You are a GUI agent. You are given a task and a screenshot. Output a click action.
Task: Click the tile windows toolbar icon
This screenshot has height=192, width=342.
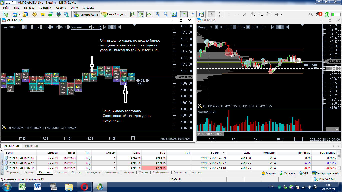tap(174, 14)
